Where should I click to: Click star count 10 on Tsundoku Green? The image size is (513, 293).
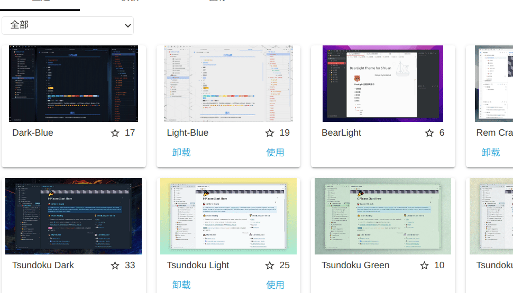[x=439, y=265]
